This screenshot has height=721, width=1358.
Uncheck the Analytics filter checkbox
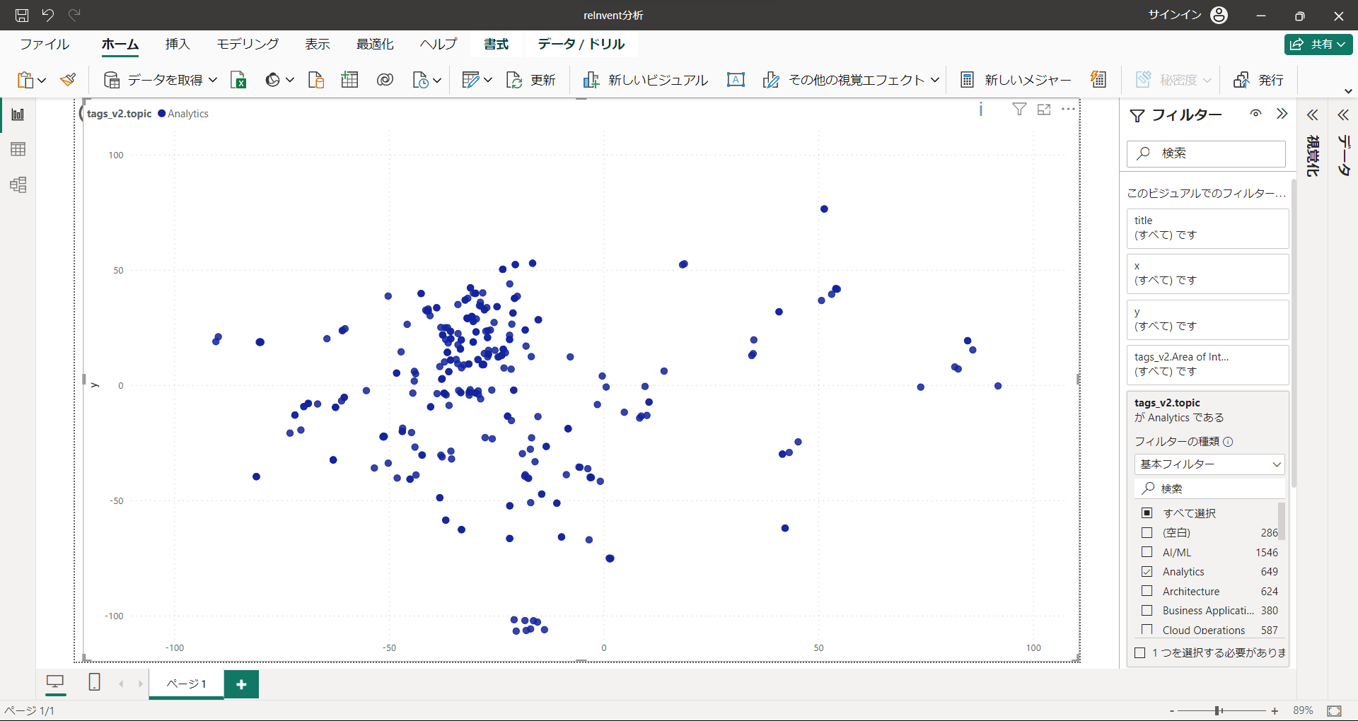[1147, 572]
